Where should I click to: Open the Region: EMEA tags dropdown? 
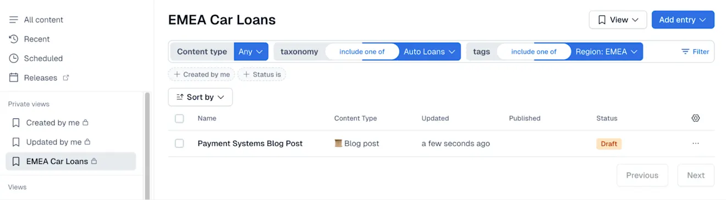click(x=607, y=52)
